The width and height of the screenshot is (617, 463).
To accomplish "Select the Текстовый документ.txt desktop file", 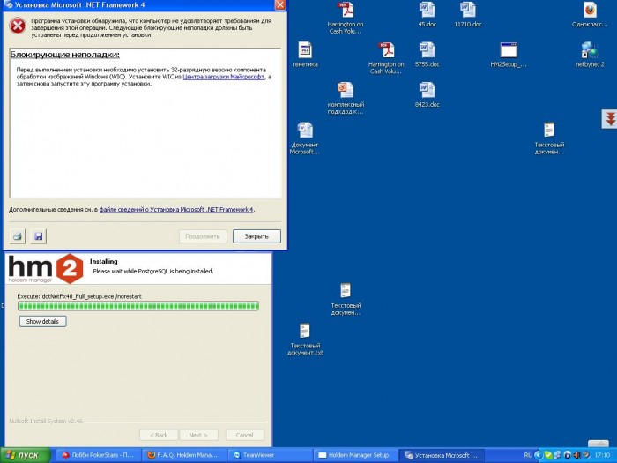I will pos(305,340).
